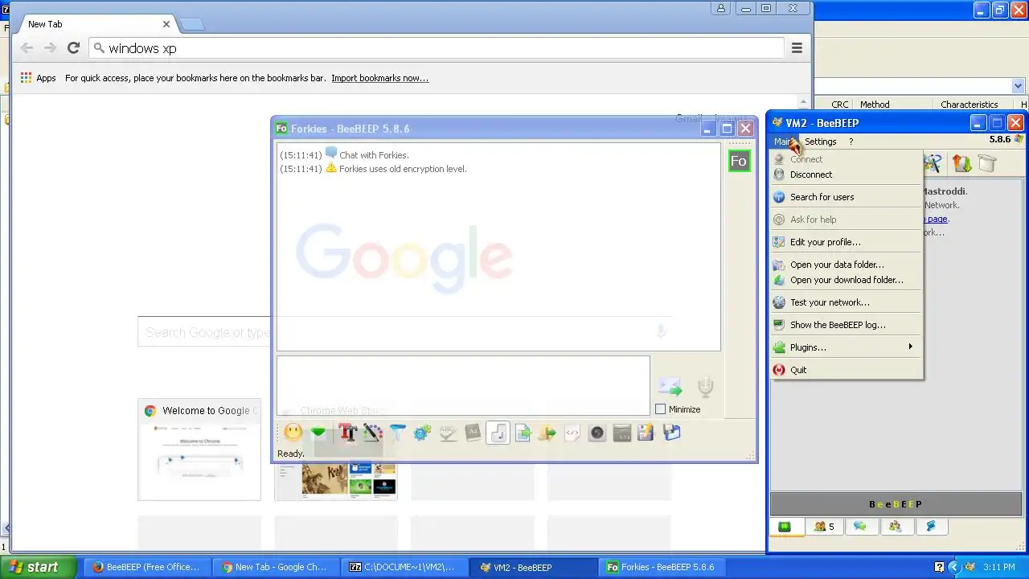Reload the Chrome page
The height and width of the screenshot is (579, 1029).
pos(73,48)
